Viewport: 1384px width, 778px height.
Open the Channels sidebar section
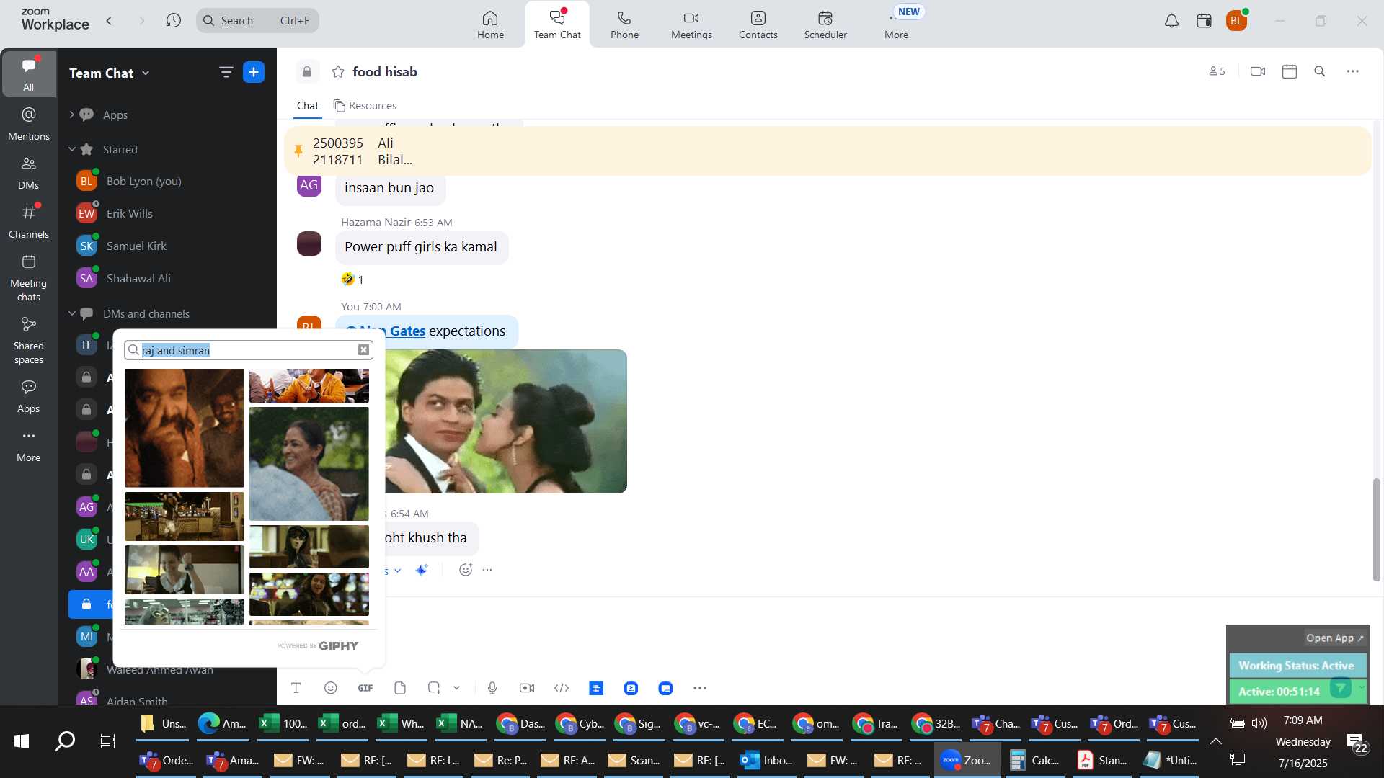coord(29,222)
